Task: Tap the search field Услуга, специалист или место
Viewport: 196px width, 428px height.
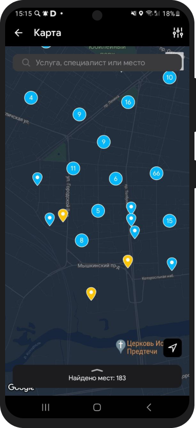Action: pyautogui.click(x=97, y=63)
